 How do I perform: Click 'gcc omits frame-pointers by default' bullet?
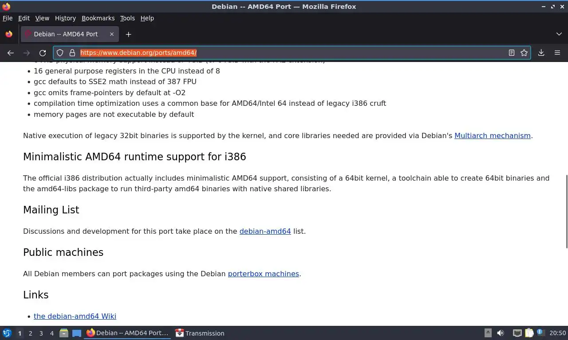(x=110, y=93)
